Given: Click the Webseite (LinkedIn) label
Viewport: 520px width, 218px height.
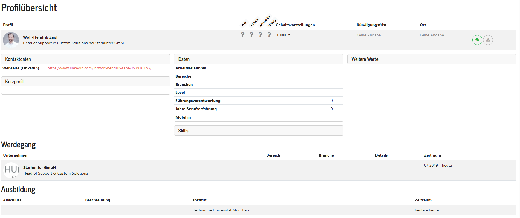Looking at the screenshot, I should (21, 68).
